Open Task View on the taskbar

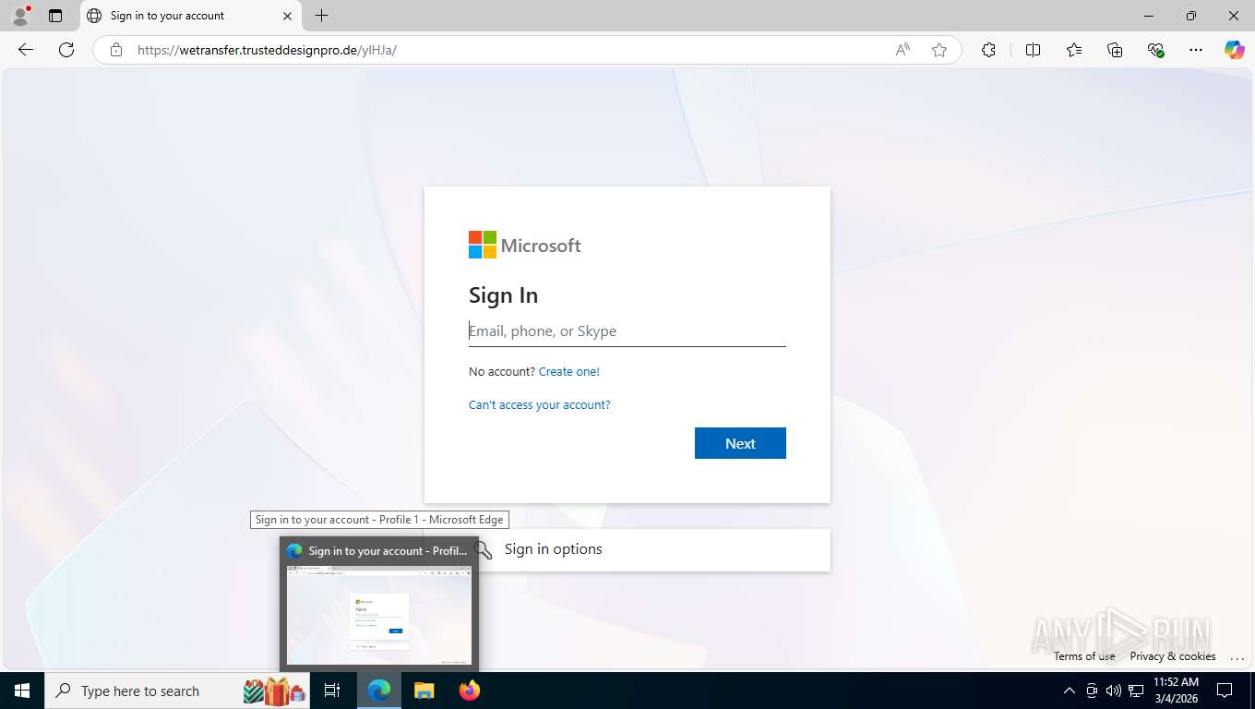333,691
